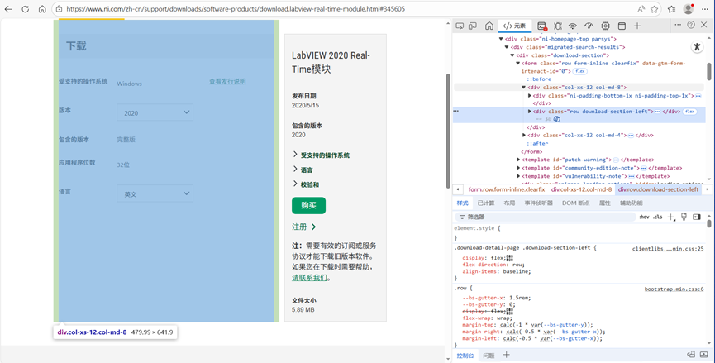
Task: Open the 事件侦听器 tab
Action: pyautogui.click(x=539, y=203)
